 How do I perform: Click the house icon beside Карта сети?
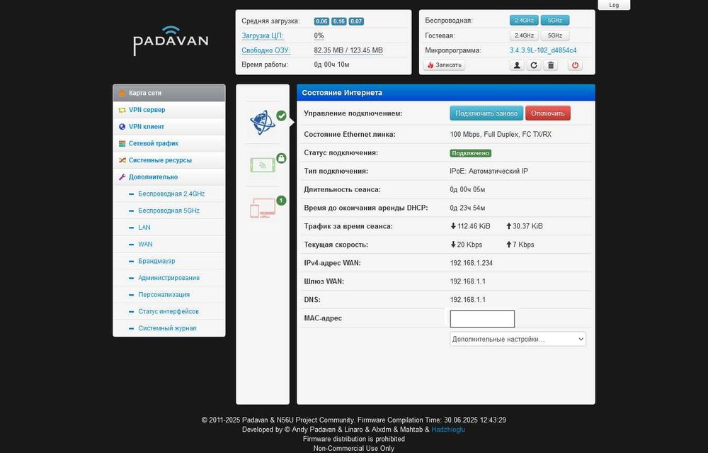(122, 93)
